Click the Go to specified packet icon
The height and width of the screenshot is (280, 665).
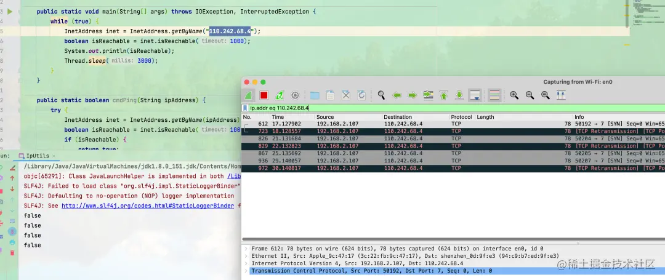tap(428, 95)
